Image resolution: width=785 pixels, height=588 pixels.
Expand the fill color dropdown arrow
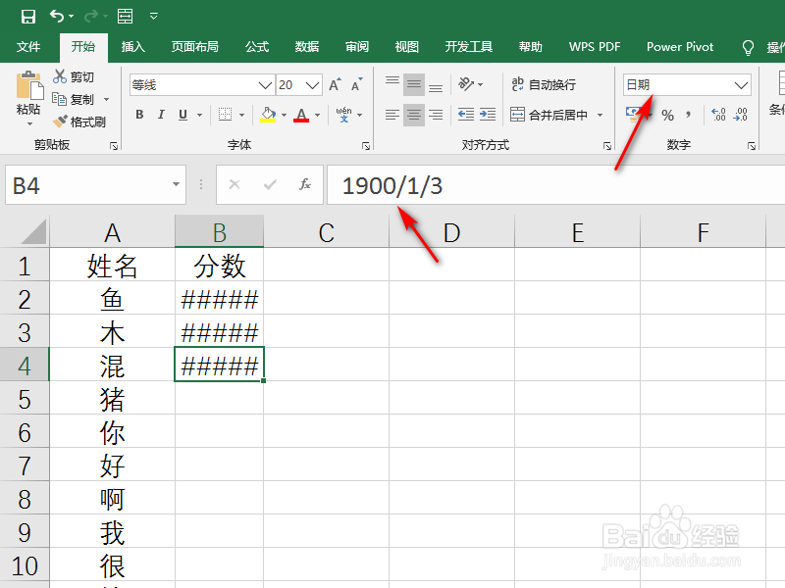(x=284, y=115)
